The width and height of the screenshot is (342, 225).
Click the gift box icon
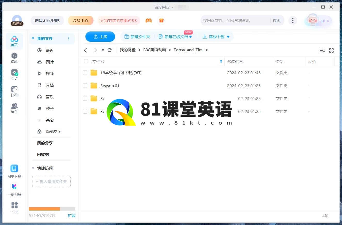[161, 20]
